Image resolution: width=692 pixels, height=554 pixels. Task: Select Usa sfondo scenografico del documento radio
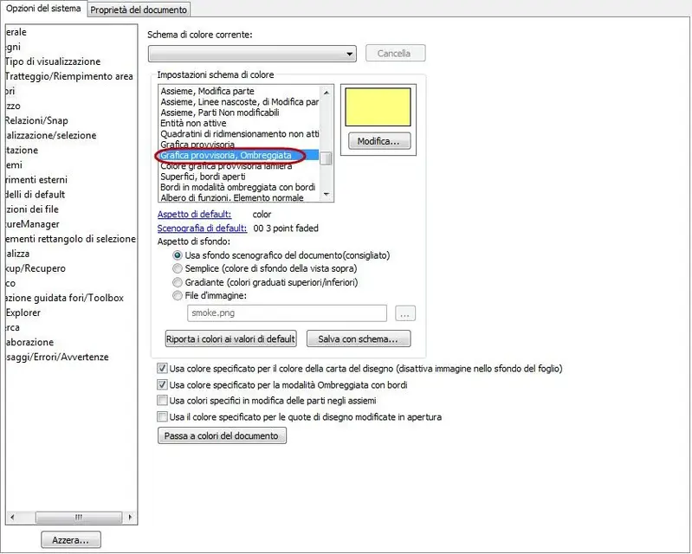[x=178, y=255]
